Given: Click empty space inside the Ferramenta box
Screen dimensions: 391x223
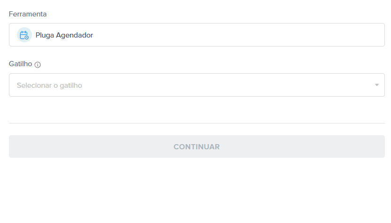Looking at the screenshot, I should (x=237, y=35).
